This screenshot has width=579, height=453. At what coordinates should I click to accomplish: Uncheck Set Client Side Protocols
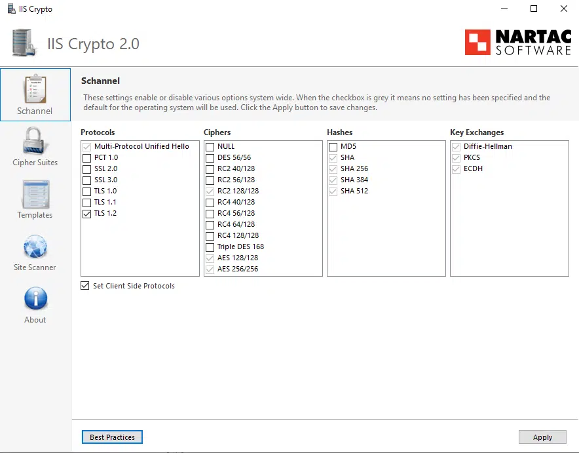[x=85, y=286]
